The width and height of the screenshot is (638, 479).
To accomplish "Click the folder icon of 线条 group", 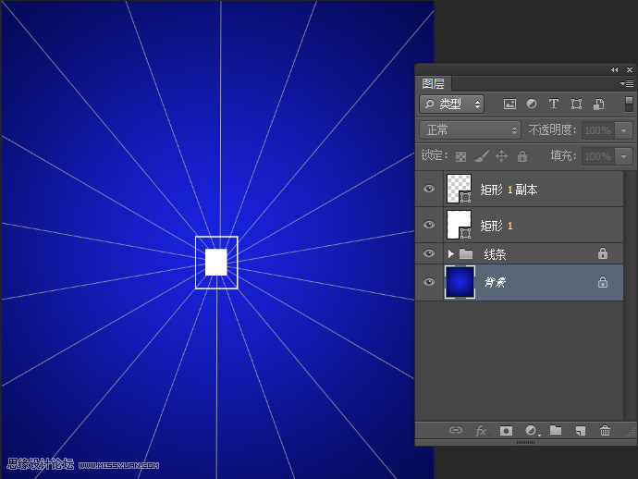I will (x=466, y=254).
